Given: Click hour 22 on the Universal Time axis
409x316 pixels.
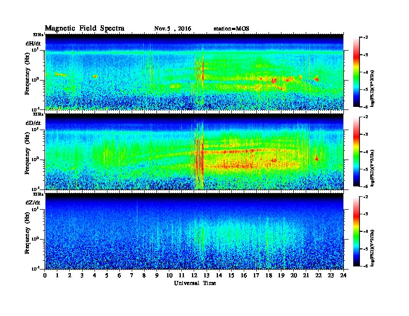Looking at the screenshot, I should (319, 276).
